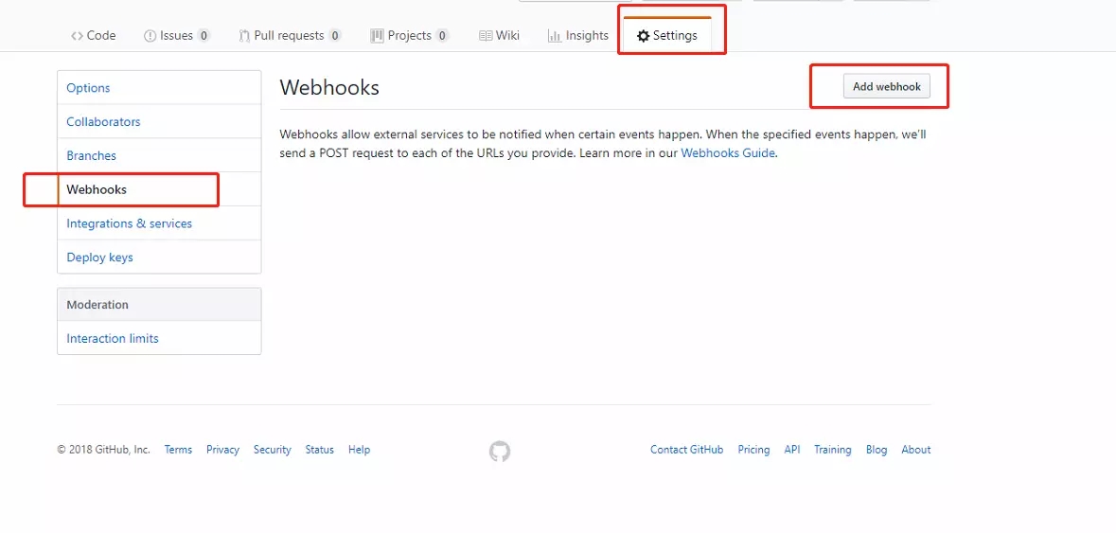The width and height of the screenshot is (1116, 533).
Task: Open the Contact GitHub footer link
Action: (x=686, y=450)
